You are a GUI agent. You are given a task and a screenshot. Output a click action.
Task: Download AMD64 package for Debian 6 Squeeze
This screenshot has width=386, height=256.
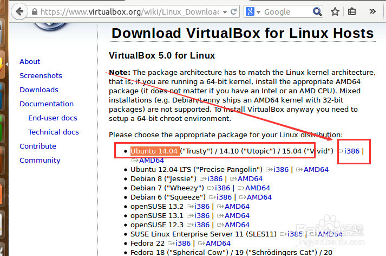(x=259, y=197)
